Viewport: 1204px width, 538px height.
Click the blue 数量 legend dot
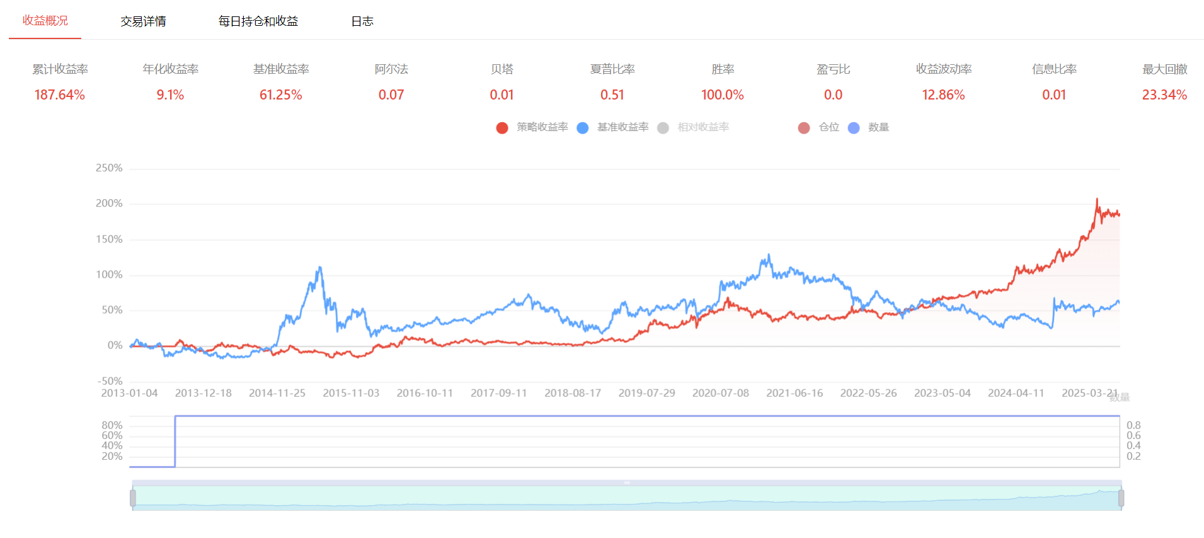854,128
